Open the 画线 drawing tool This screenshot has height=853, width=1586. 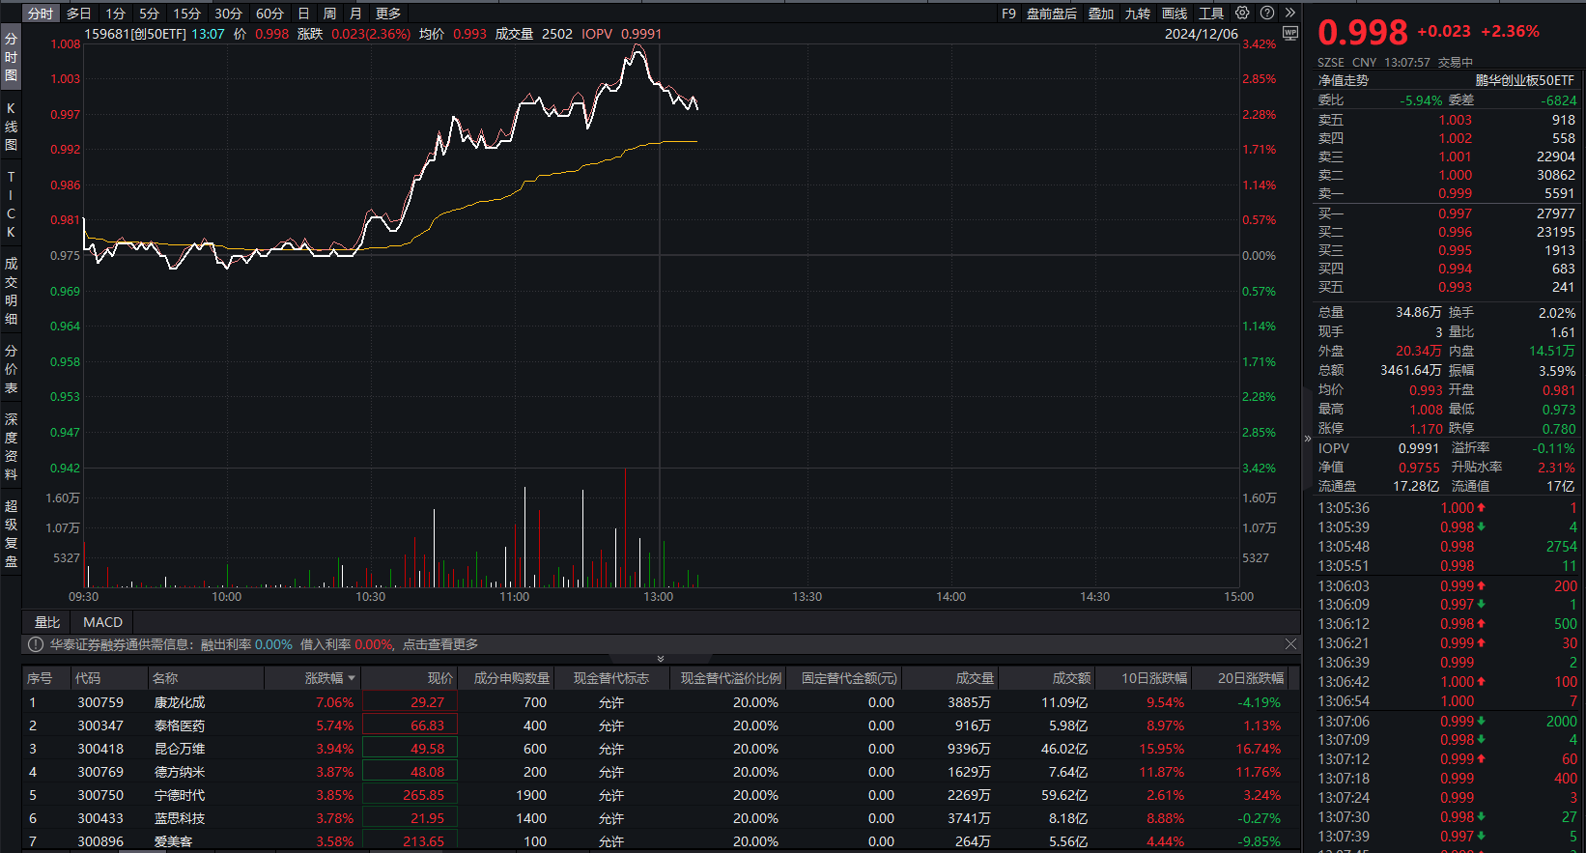1175,14
